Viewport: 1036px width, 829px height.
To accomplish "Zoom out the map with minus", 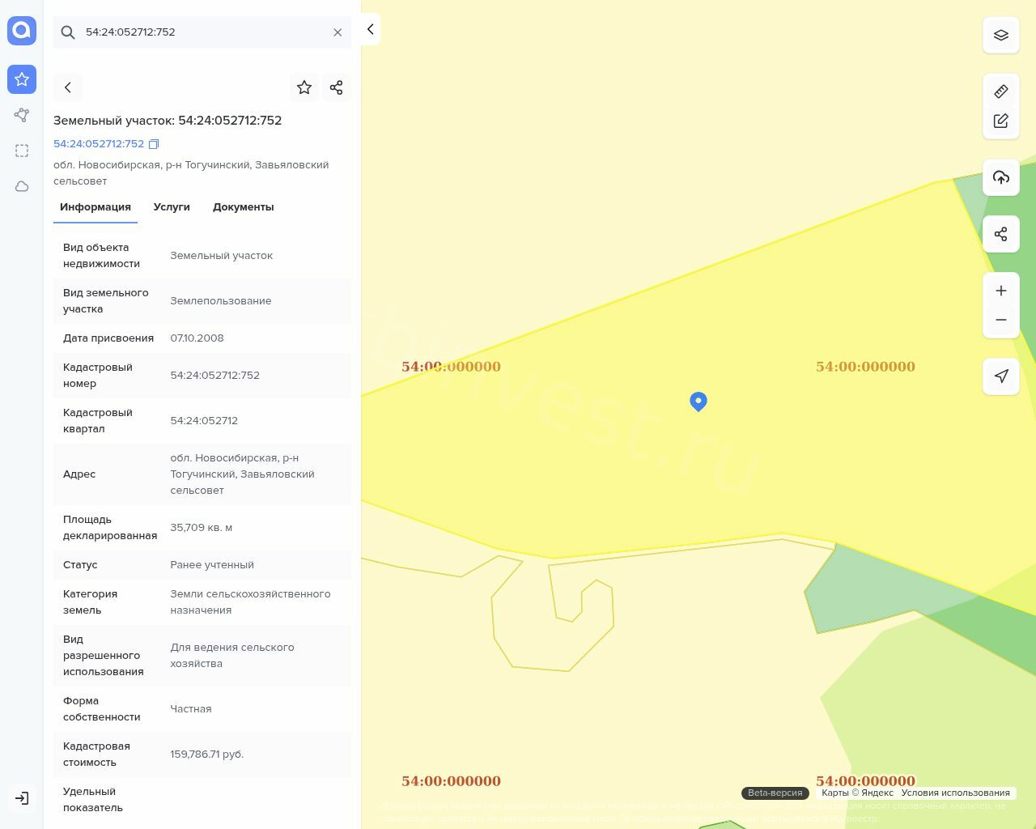I will tap(1001, 320).
